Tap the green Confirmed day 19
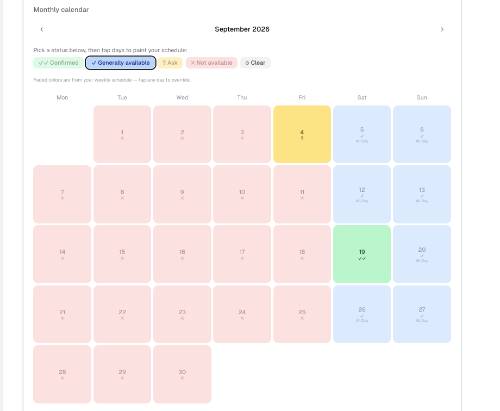 pyautogui.click(x=362, y=254)
